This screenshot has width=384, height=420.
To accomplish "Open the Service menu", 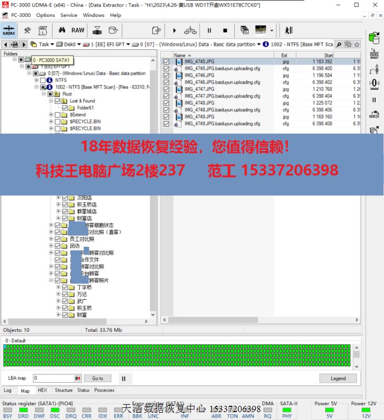I will coord(69,15).
